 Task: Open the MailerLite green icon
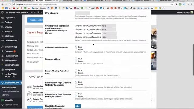2,100
